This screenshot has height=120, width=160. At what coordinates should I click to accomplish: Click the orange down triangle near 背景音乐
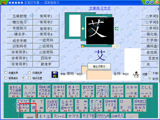click(x=23, y=78)
